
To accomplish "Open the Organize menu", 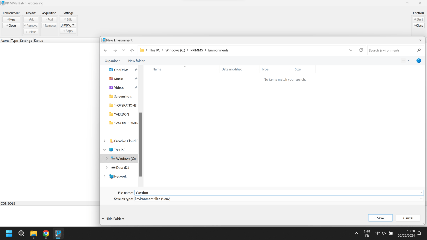I will 112,61.
